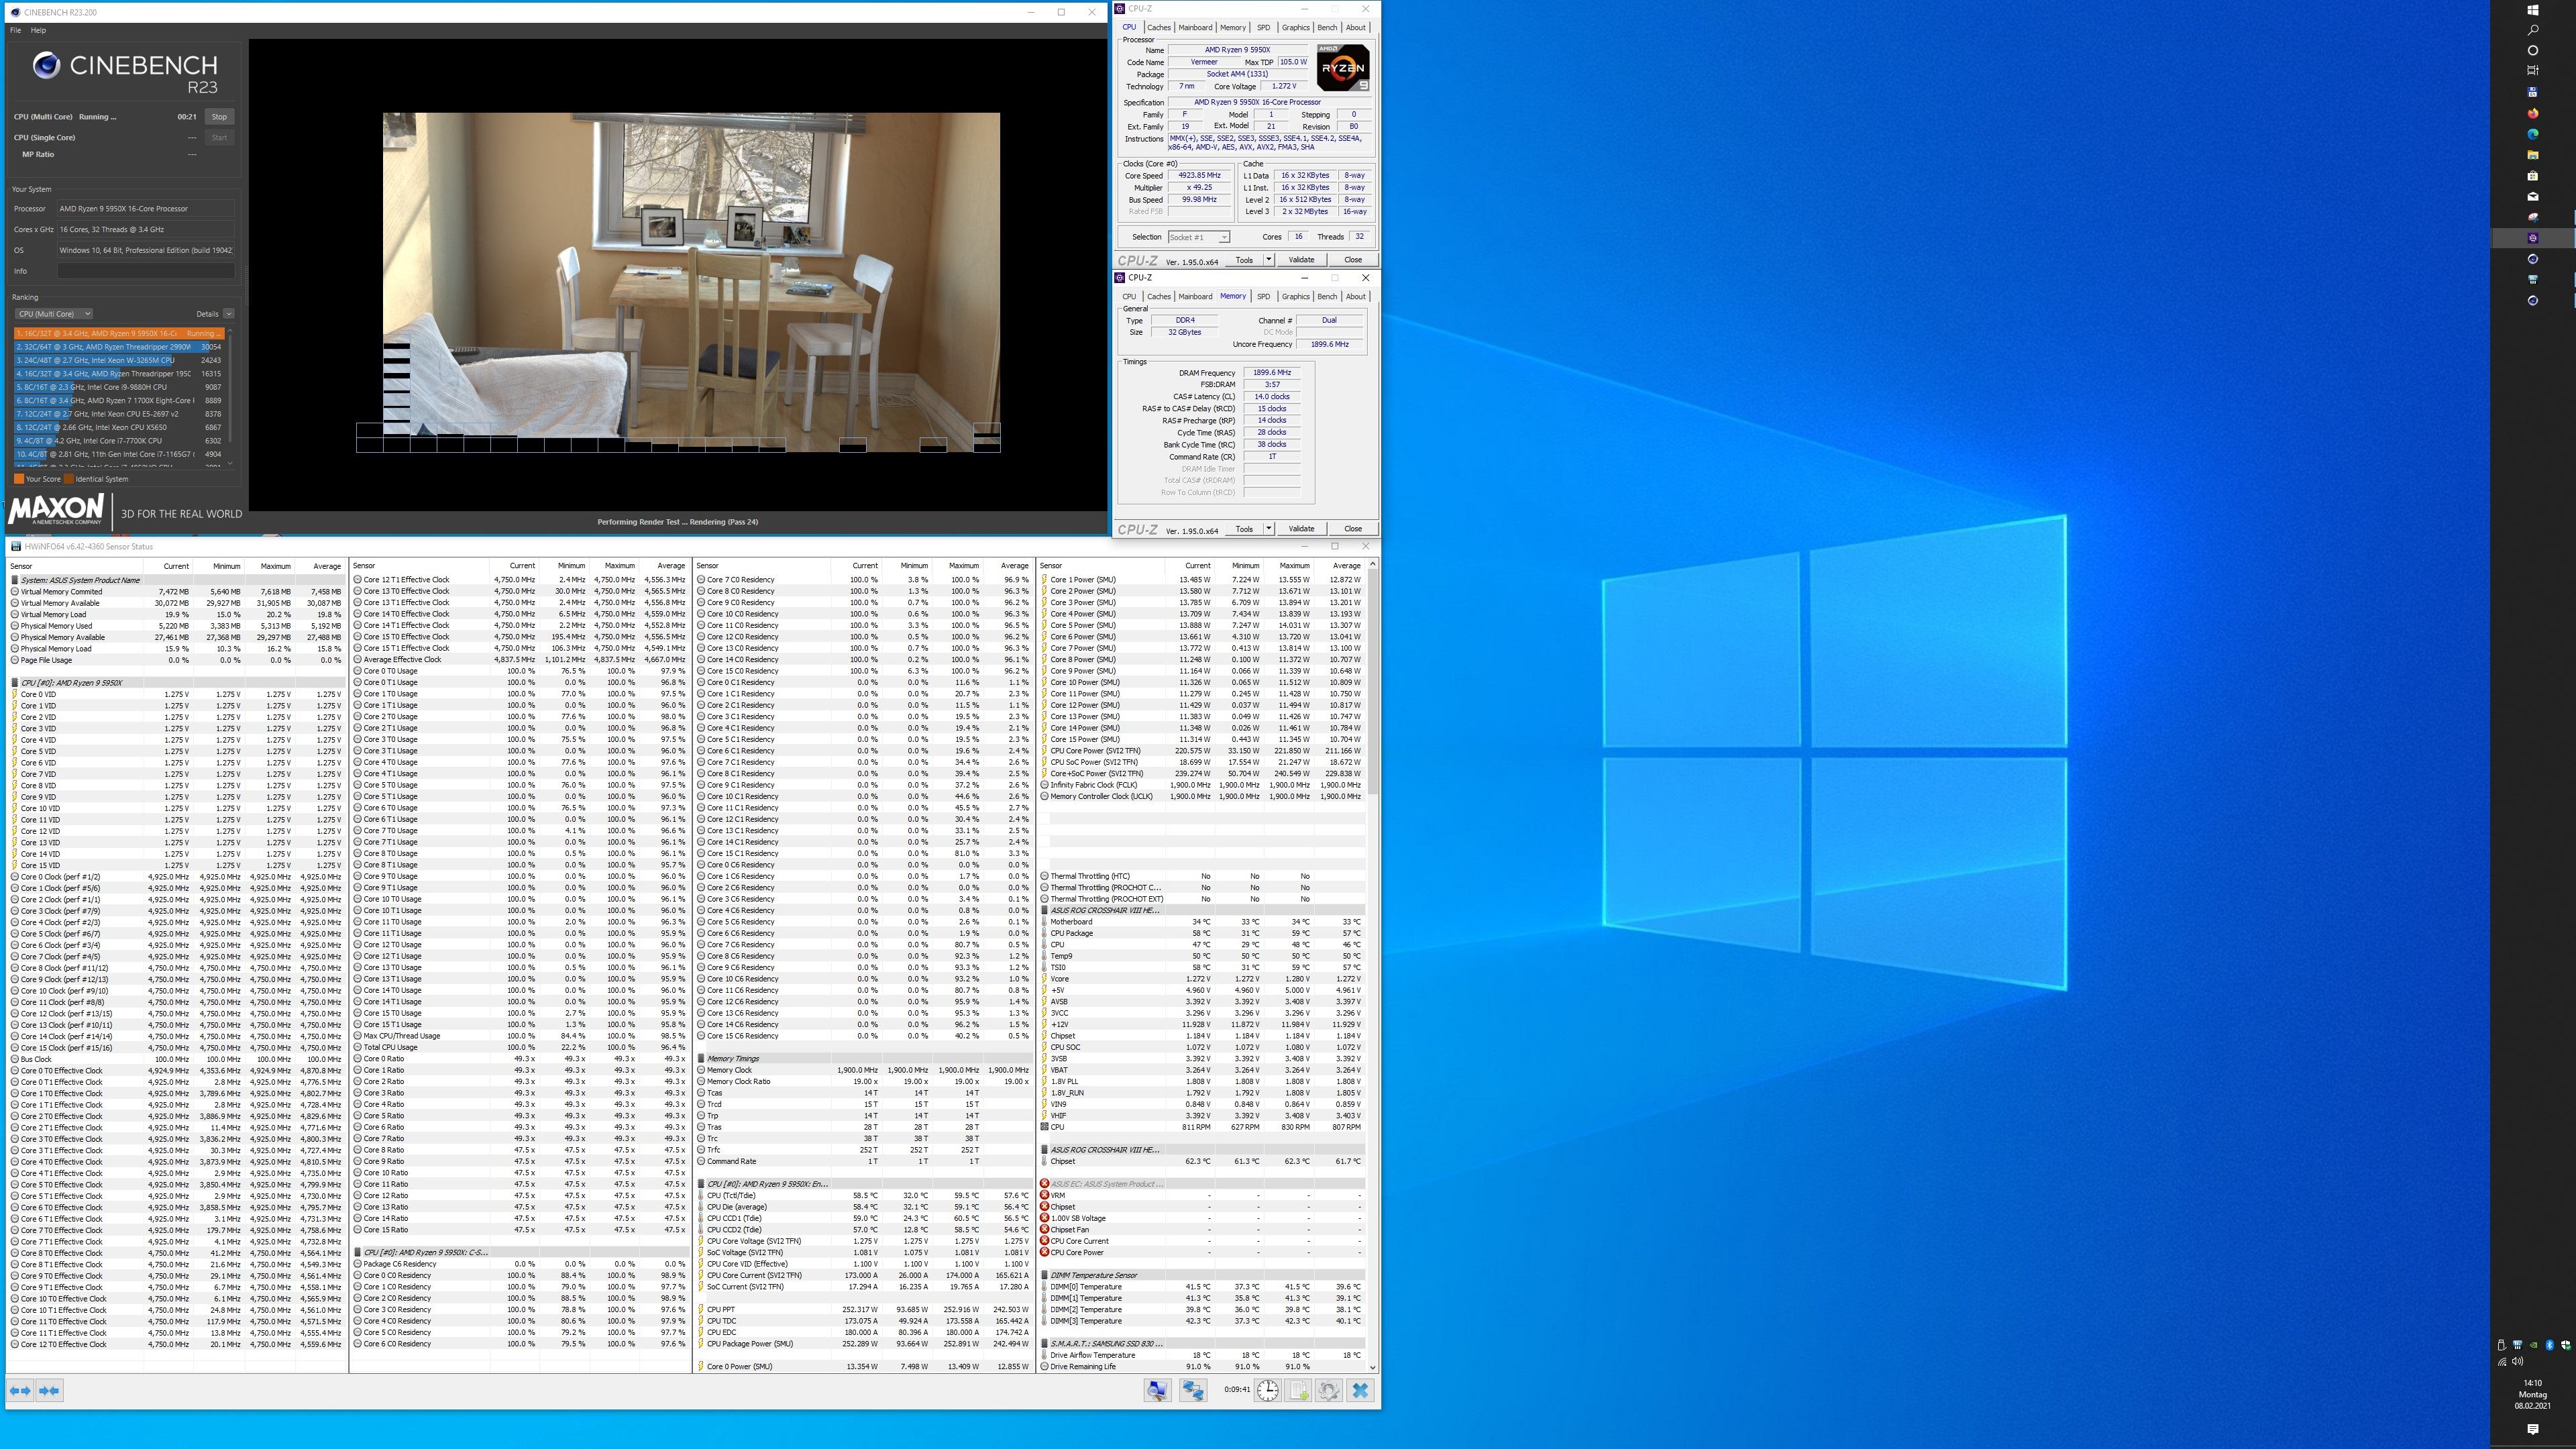The image size is (2576, 1449).
Task: Switch to Caches tab in top CPU-Z
Action: click(x=1159, y=28)
